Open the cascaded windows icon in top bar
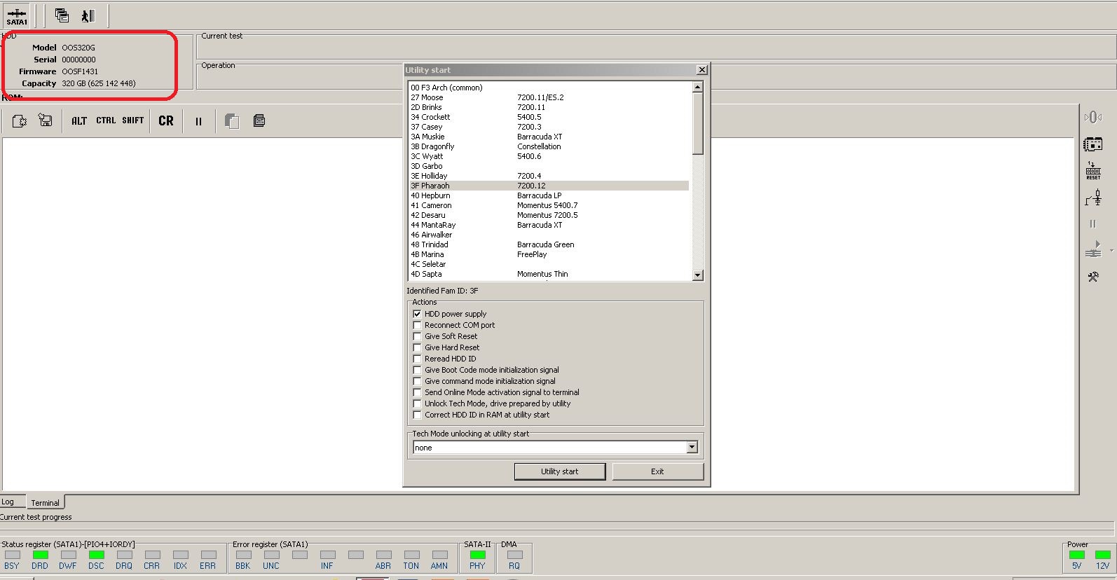Viewport: 1117px width, 580px height. [62, 15]
